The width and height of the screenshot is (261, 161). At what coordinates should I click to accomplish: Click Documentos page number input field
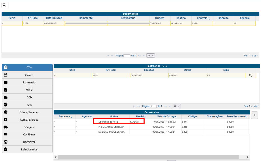(x=127, y=56)
